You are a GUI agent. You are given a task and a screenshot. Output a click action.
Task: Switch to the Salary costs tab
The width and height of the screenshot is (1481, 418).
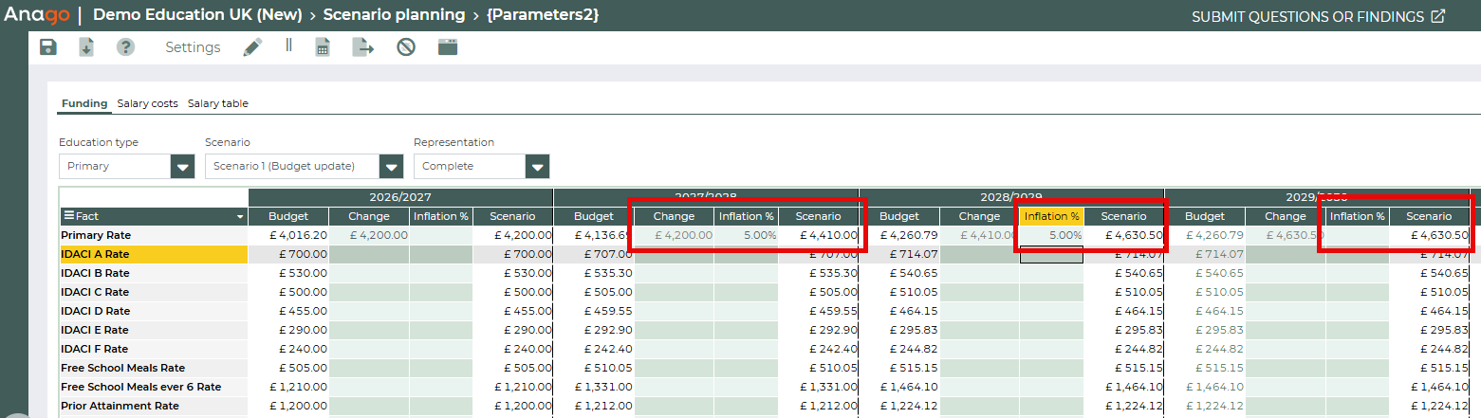point(147,103)
